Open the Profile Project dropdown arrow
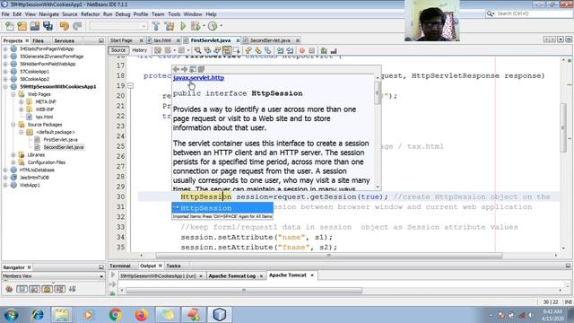The image size is (574, 323). (x=222, y=26)
